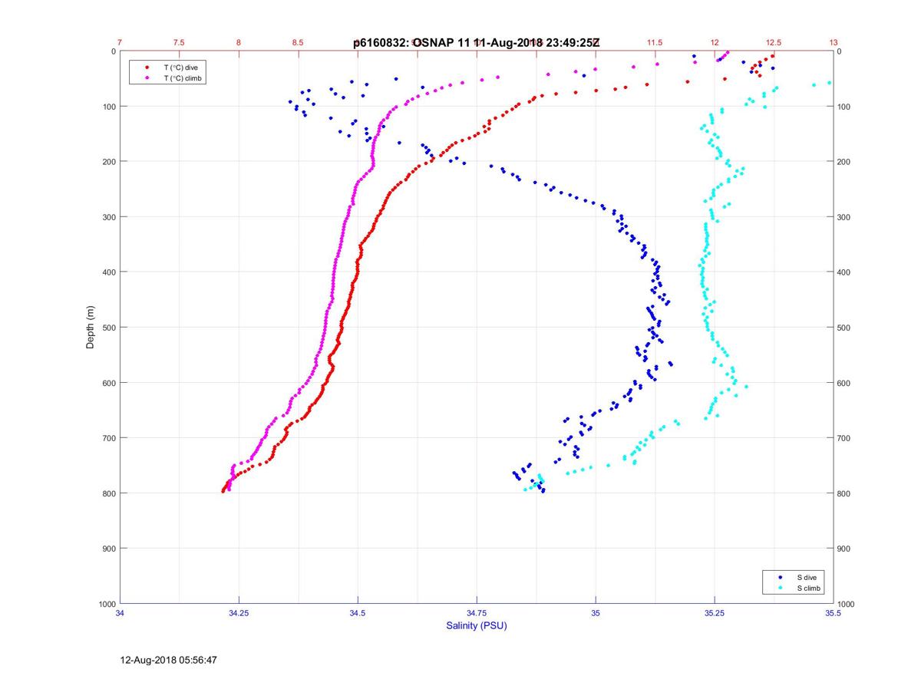Click the left depth tick label 100

click(x=108, y=106)
